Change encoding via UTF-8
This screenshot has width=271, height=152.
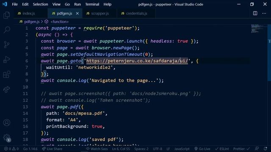(x=158, y=149)
